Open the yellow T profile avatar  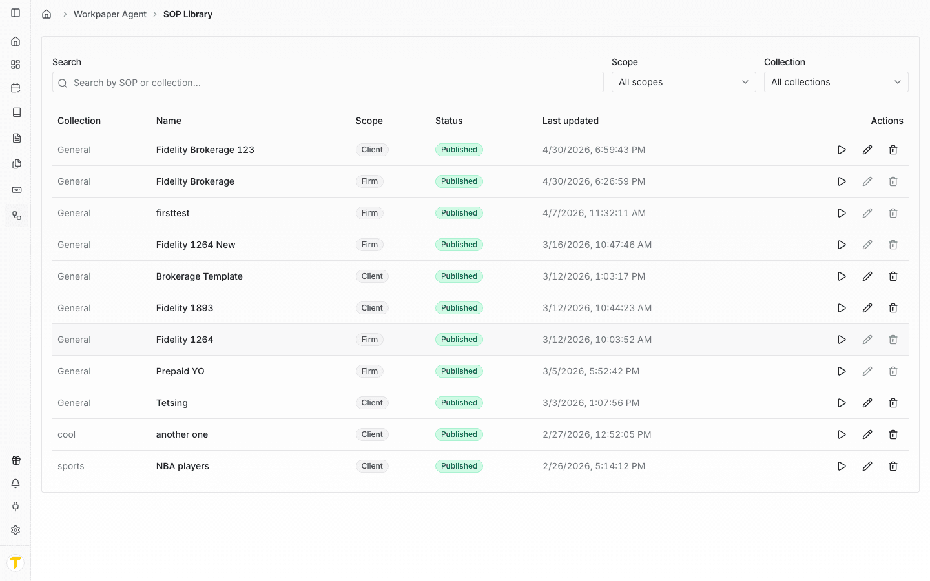[15, 563]
